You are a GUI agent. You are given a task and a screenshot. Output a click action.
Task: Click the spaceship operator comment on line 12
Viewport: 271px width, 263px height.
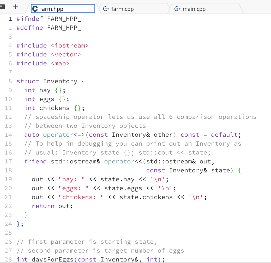[x=106, y=117]
